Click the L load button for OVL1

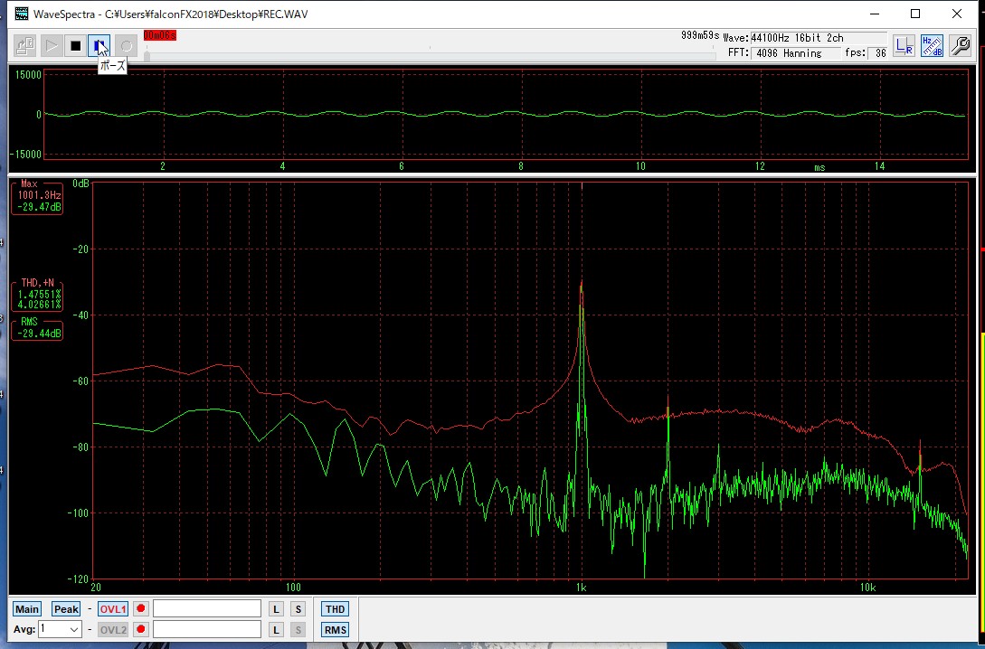pos(277,609)
